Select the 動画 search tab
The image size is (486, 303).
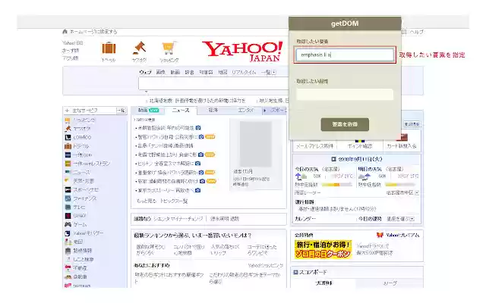coord(175,73)
